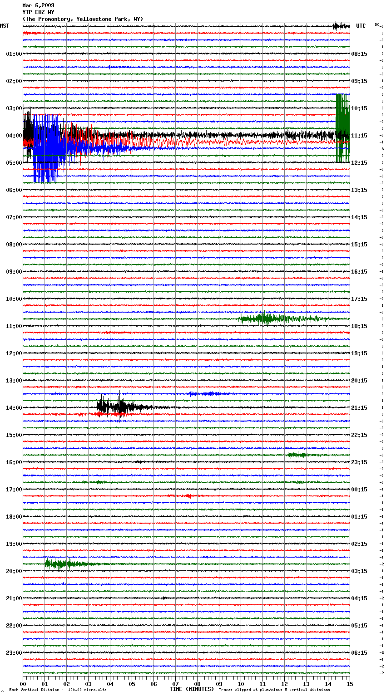
Task: Select the 03:00 MST row label
Action: [14, 108]
